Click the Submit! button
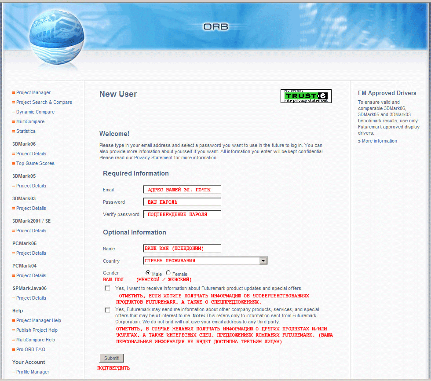 [112, 358]
